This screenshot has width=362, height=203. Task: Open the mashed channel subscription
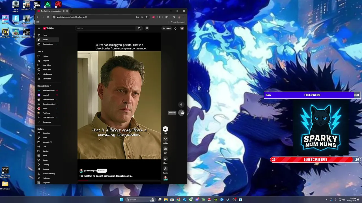click(x=47, y=95)
